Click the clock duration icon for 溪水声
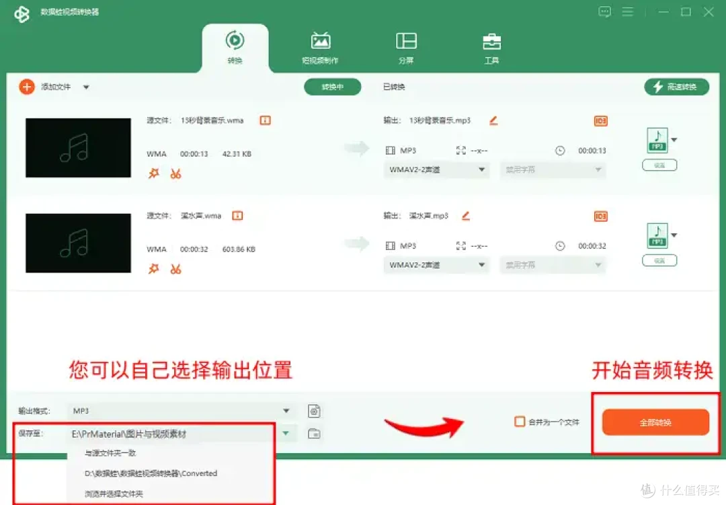726x505 pixels. pos(560,245)
